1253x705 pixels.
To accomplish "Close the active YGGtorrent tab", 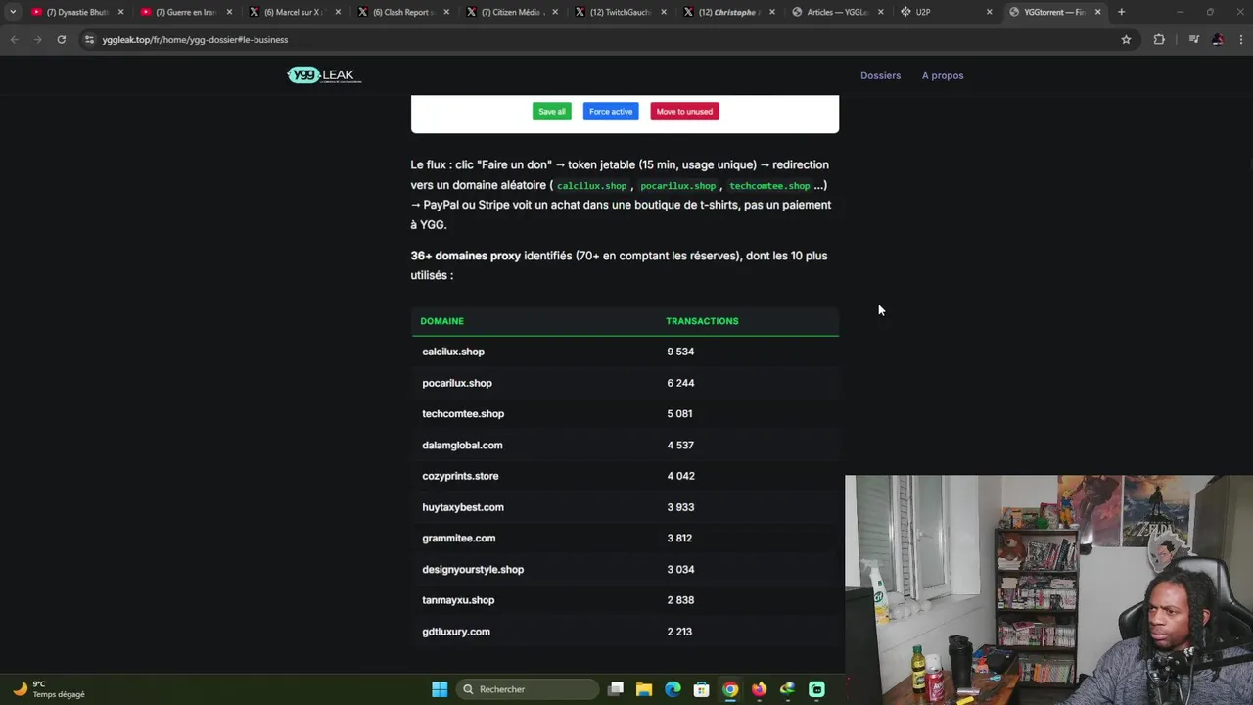I will 1097,12.
